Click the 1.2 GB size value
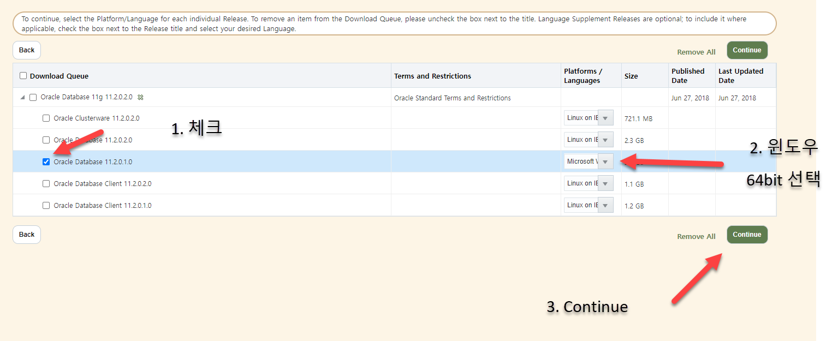This screenshot has width=838, height=341. click(634, 206)
